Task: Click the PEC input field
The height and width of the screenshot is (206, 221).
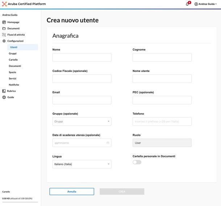Action: pyautogui.click(x=162, y=100)
